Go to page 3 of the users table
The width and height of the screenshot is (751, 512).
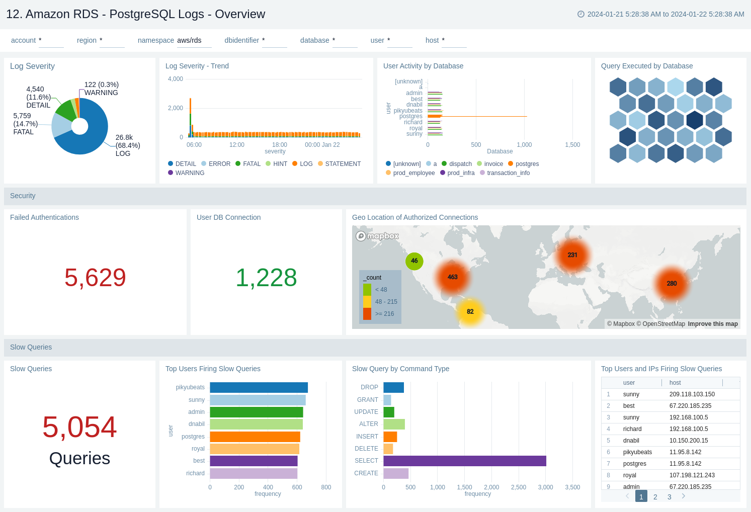coord(669,496)
